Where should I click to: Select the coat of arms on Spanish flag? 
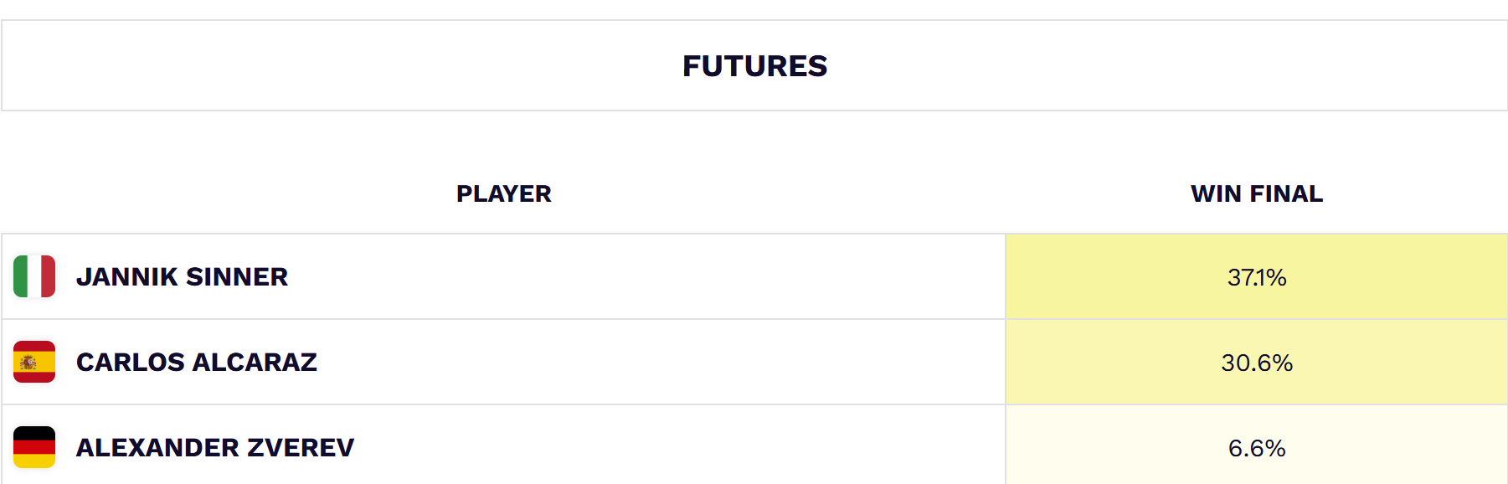28,363
